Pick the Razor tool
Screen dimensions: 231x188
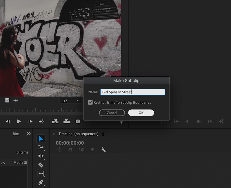click(x=41, y=165)
